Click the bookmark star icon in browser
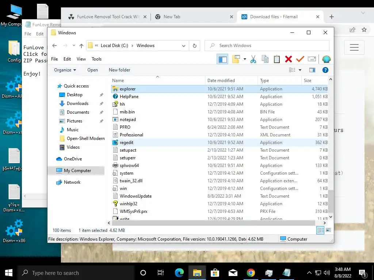This screenshot has height=280, width=374. pyautogui.click(x=364, y=30)
